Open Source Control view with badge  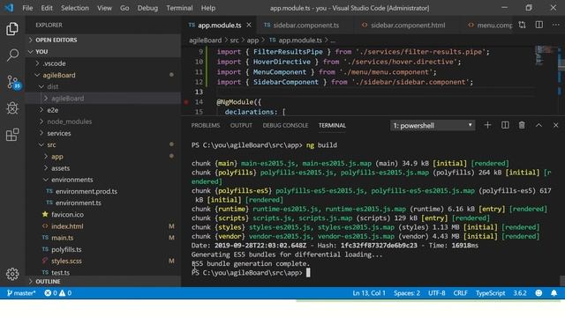[x=13, y=82]
